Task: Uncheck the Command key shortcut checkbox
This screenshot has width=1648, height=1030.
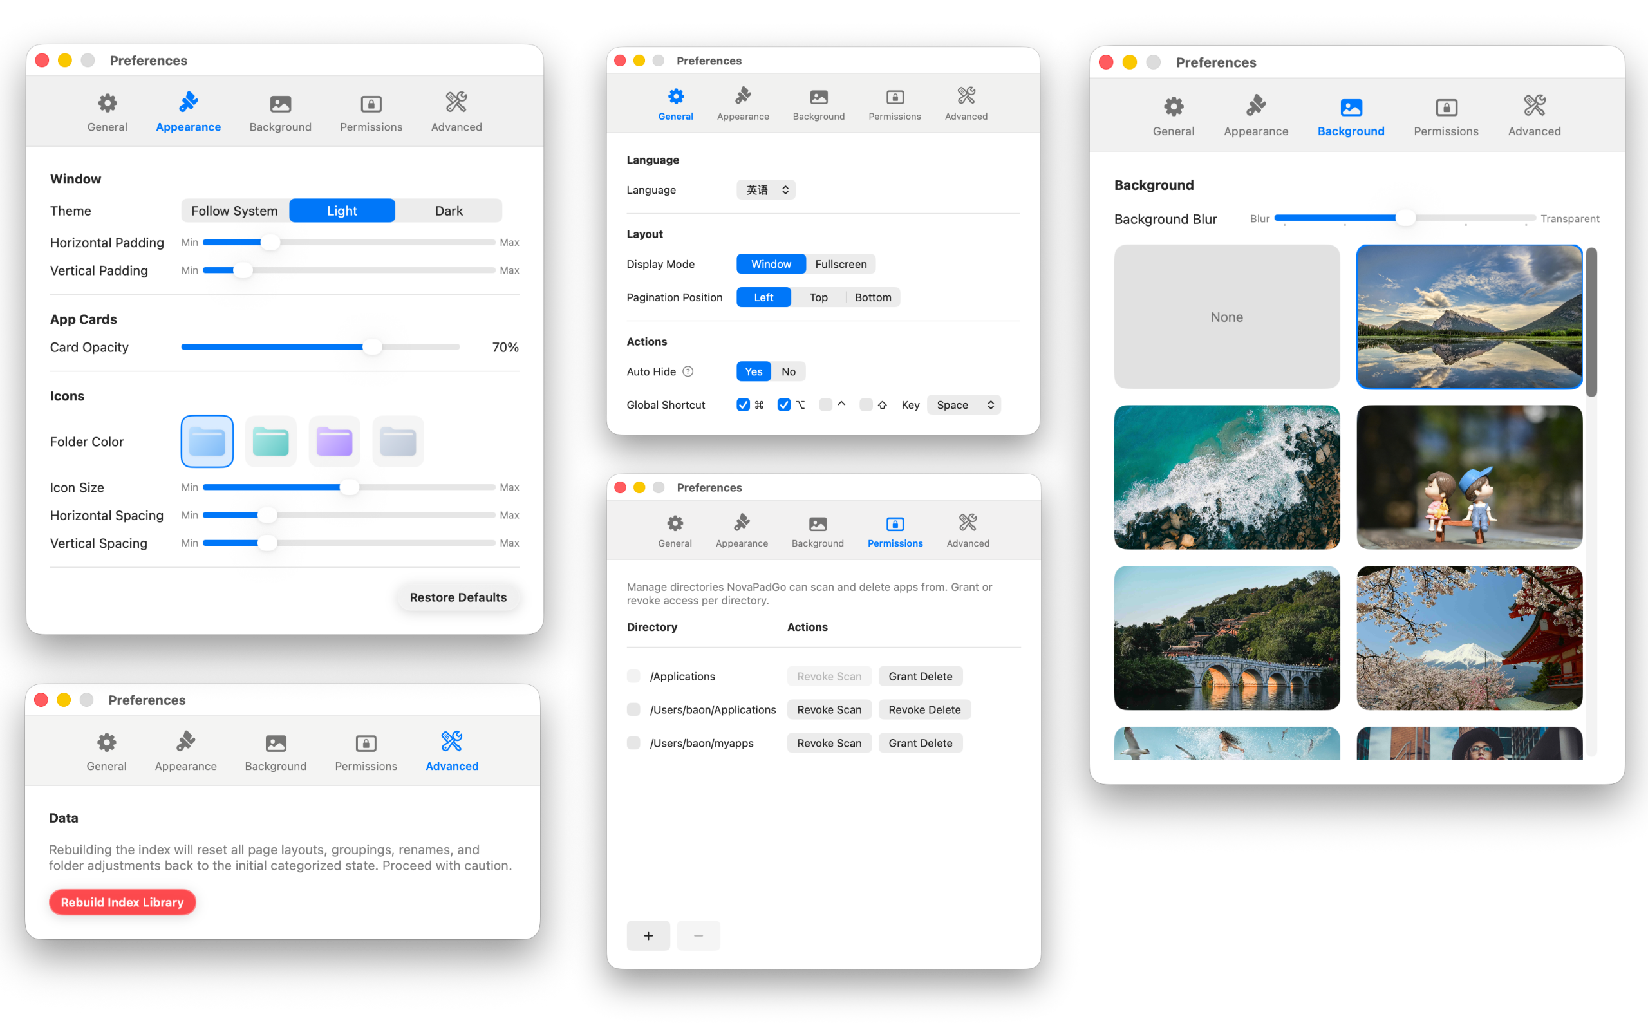Action: pyautogui.click(x=743, y=405)
